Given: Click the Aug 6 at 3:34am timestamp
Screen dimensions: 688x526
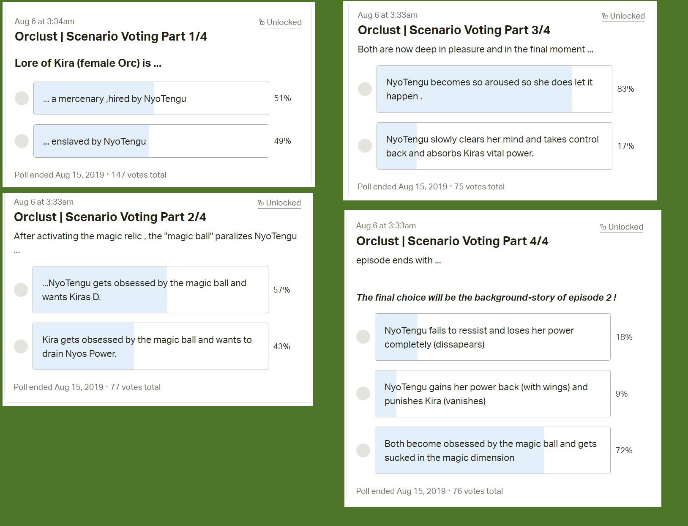Looking at the screenshot, I should pyautogui.click(x=44, y=21).
